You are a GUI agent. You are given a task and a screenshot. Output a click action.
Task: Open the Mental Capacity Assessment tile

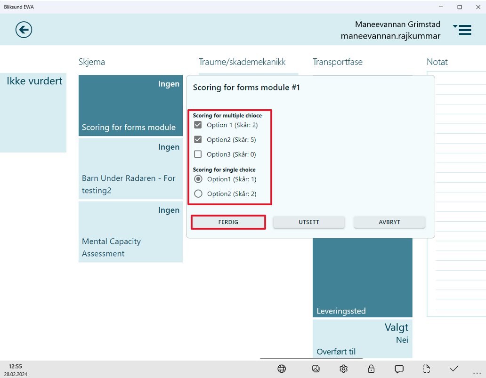(130, 232)
